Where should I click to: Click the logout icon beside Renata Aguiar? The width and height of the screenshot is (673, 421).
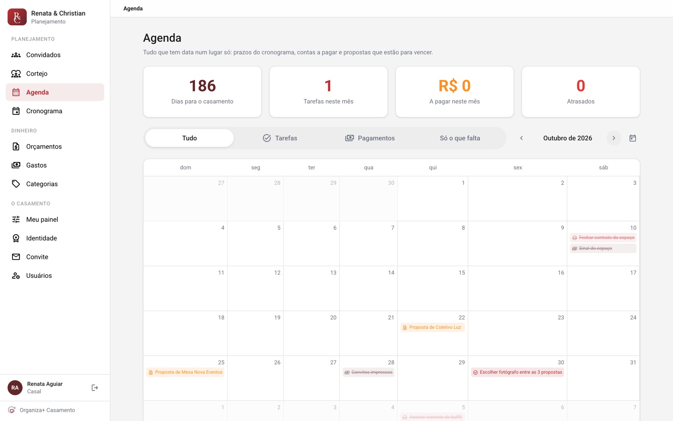95,388
